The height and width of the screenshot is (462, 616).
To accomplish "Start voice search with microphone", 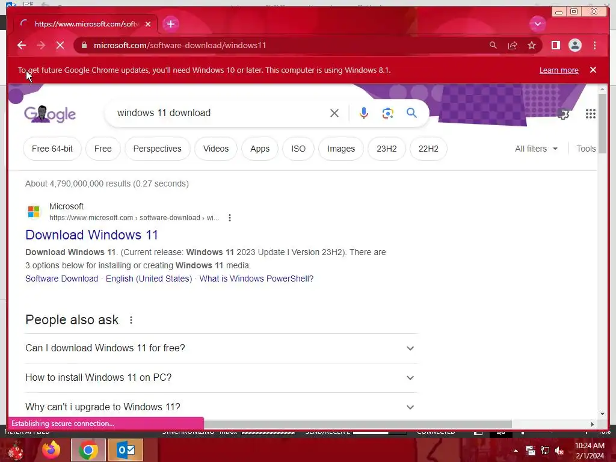I will pos(364,113).
